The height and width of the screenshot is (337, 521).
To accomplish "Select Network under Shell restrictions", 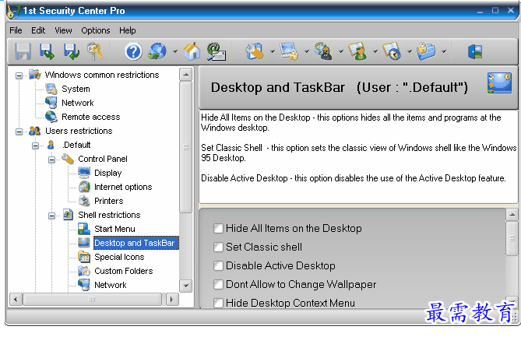I will pyautogui.click(x=111, y=285).
